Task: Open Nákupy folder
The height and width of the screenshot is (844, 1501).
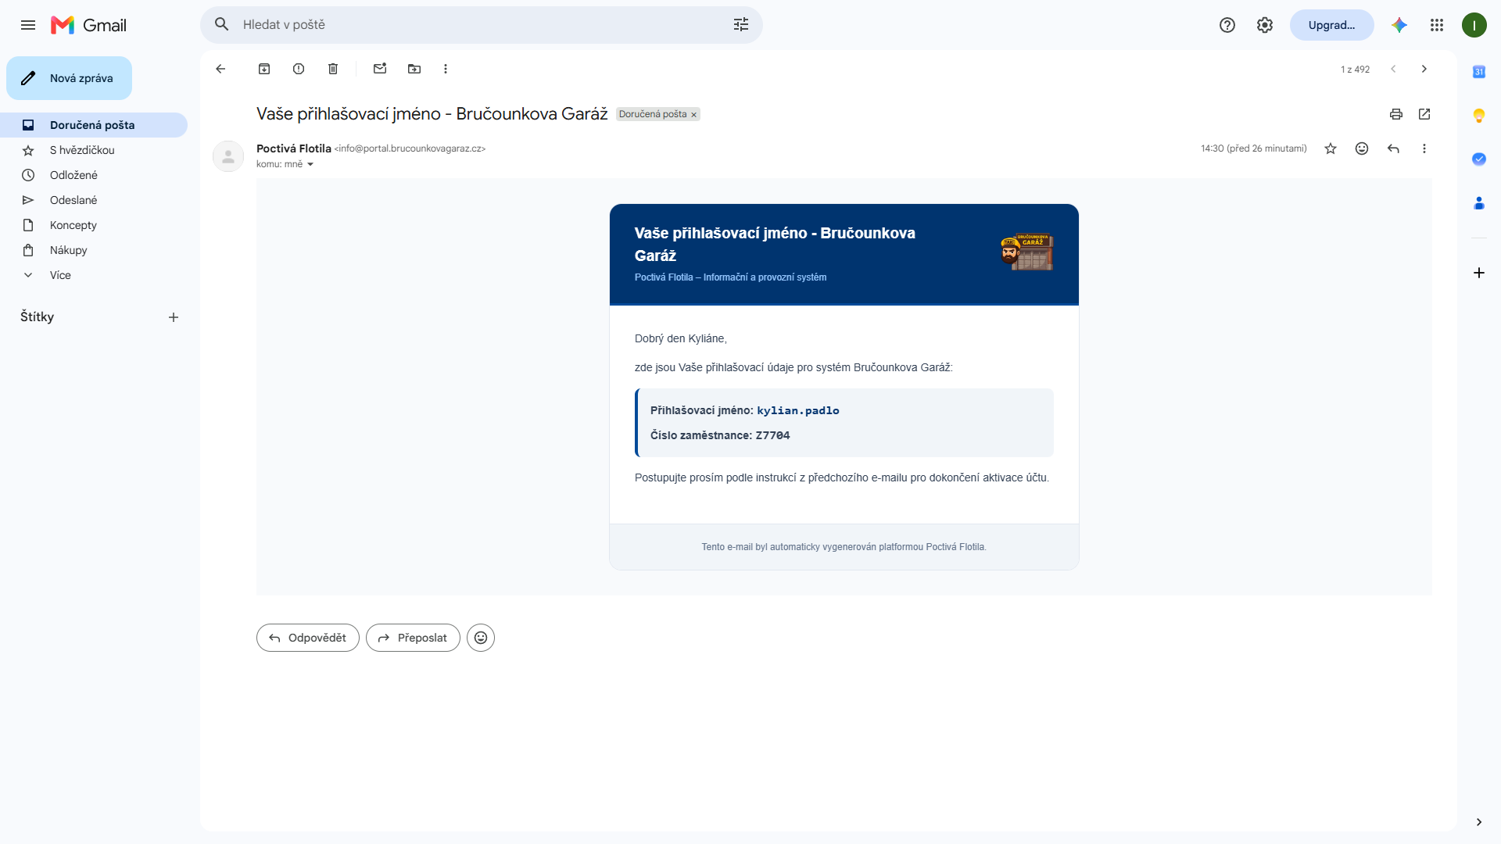Action: click(94, 250)
